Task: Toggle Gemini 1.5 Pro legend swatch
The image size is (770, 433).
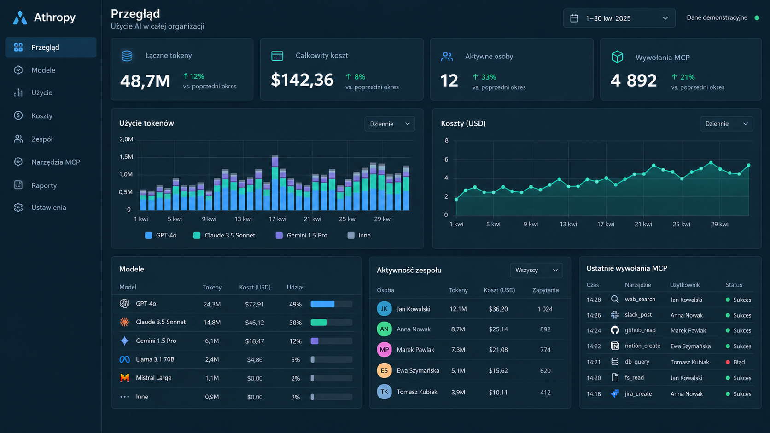Action: (x=279, y=235)
